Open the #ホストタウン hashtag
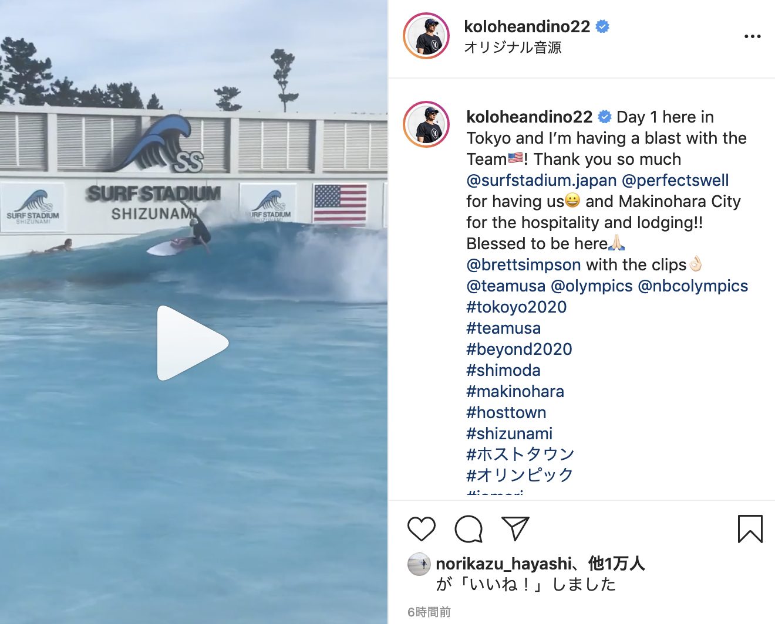The image size is (775, 624). pyautogui.click(x=520, y=454)
